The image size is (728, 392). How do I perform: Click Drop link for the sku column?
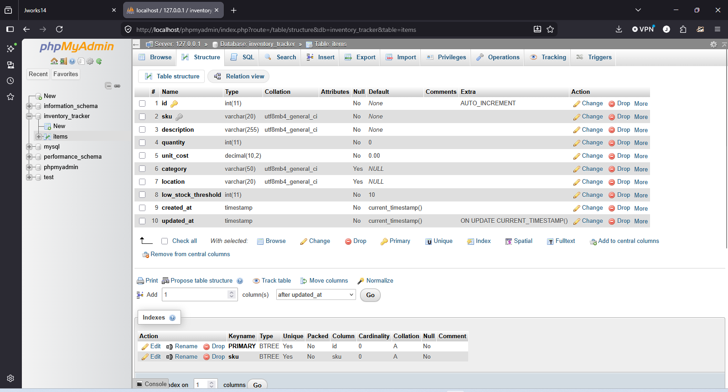[619, 117]
